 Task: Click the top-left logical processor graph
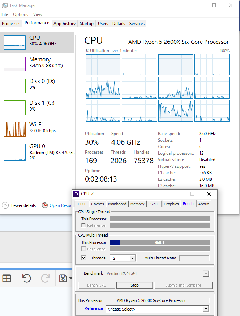click(103, 65)
